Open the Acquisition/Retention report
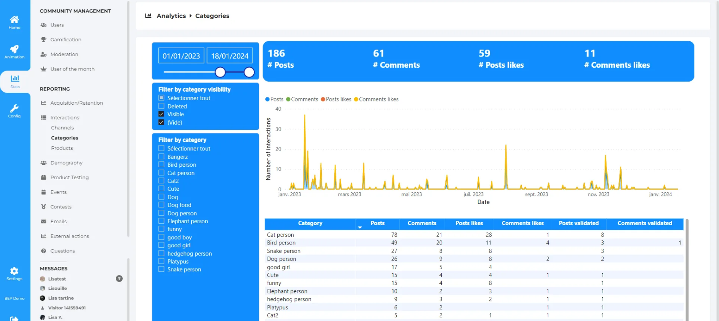The width and height of the screenshot is (719, 321). (77, 103)
